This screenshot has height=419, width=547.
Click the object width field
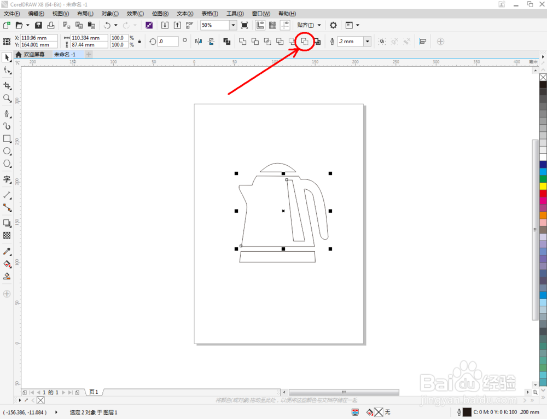89,38
